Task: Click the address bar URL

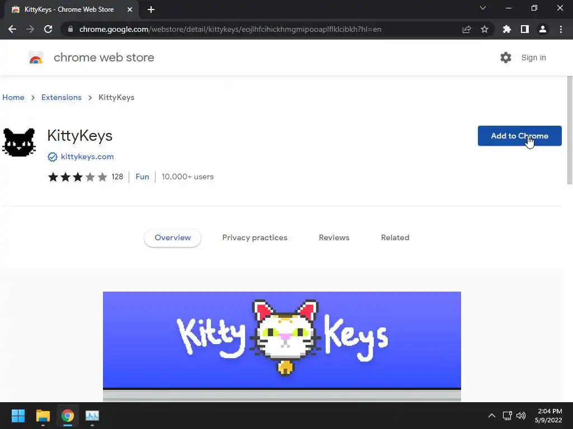Action: click(230, 29)
